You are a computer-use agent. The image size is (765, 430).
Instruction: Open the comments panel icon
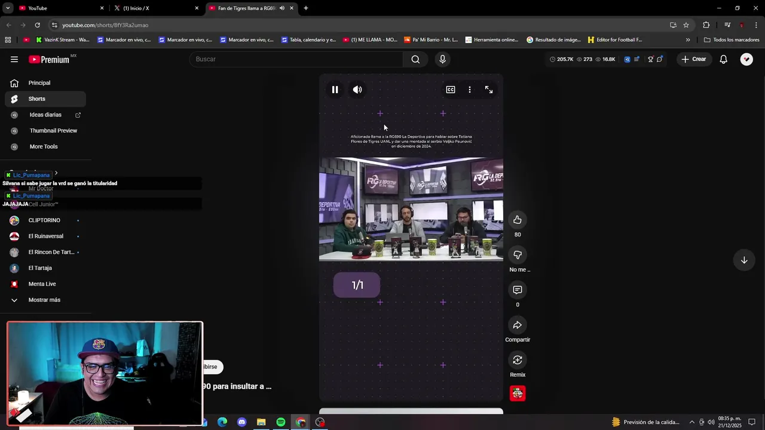coord(518,290)
